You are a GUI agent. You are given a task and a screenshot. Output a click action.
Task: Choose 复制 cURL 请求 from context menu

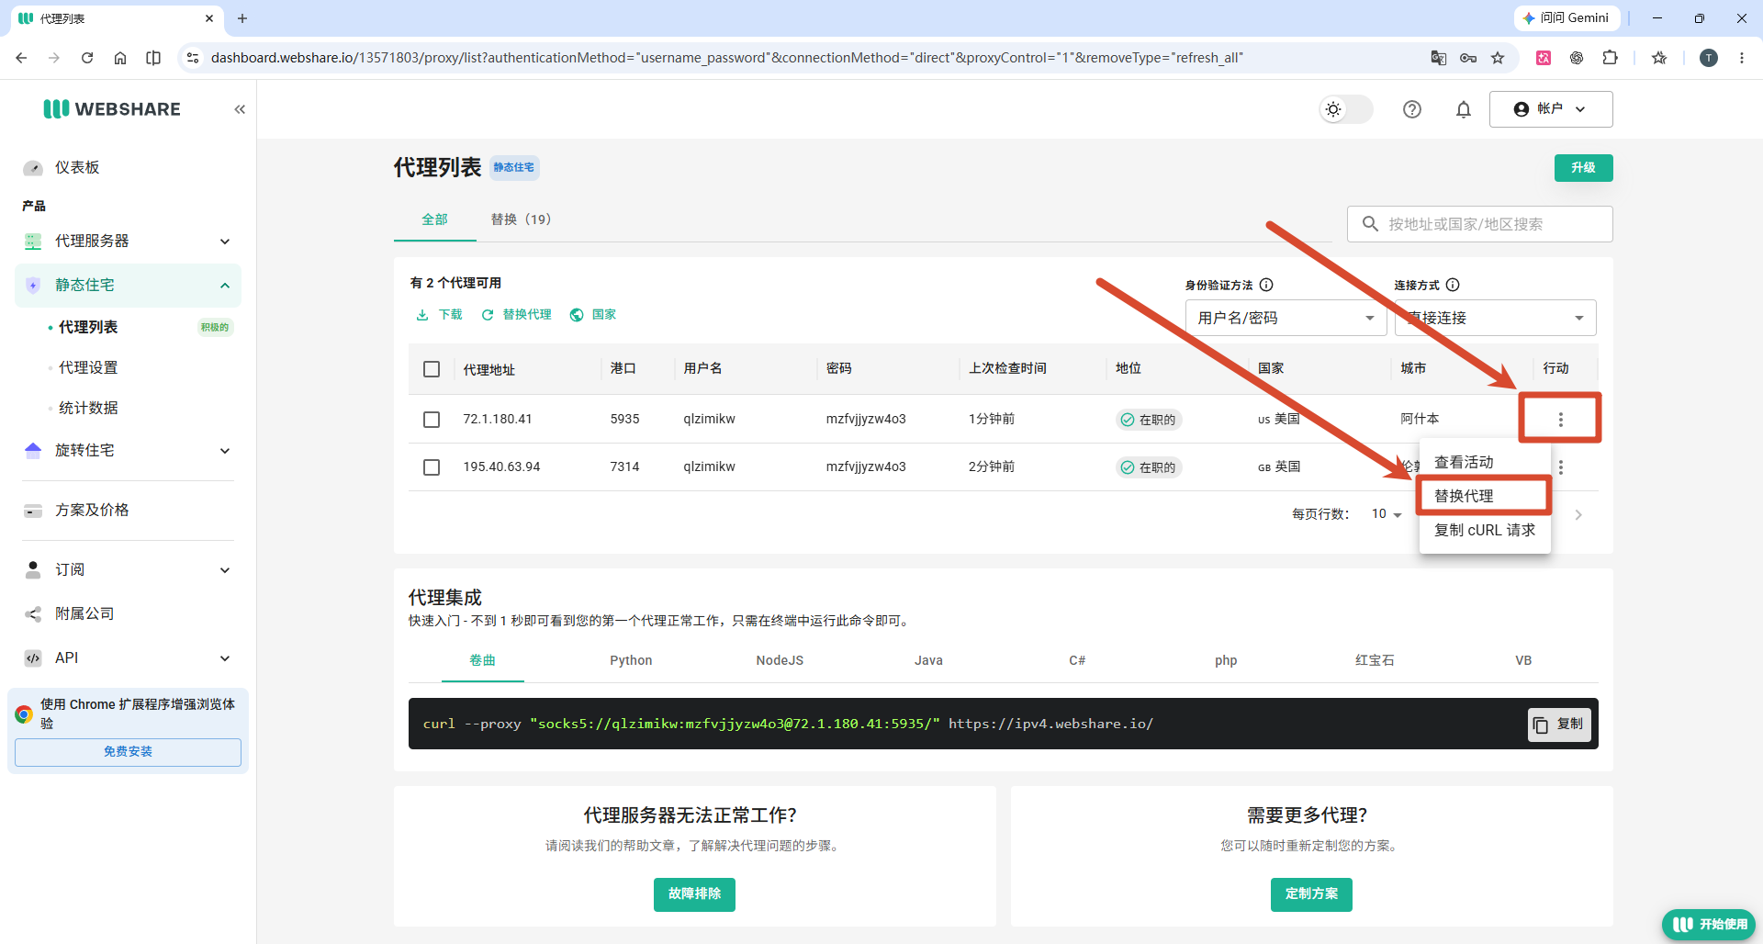[x=1485, y=530]
